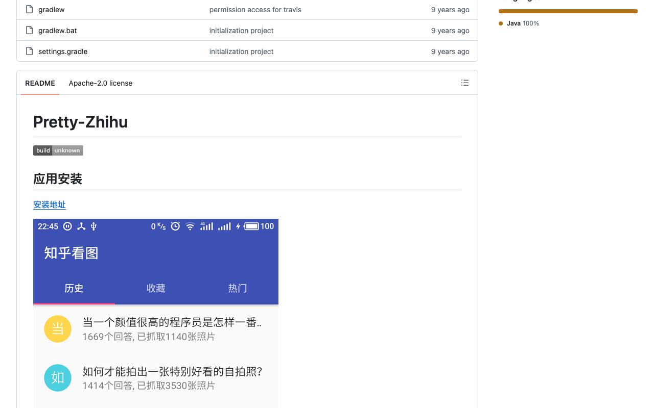
Task: Open the settings.gradle file
Action: pyautogui.click(x=63, y=52)
